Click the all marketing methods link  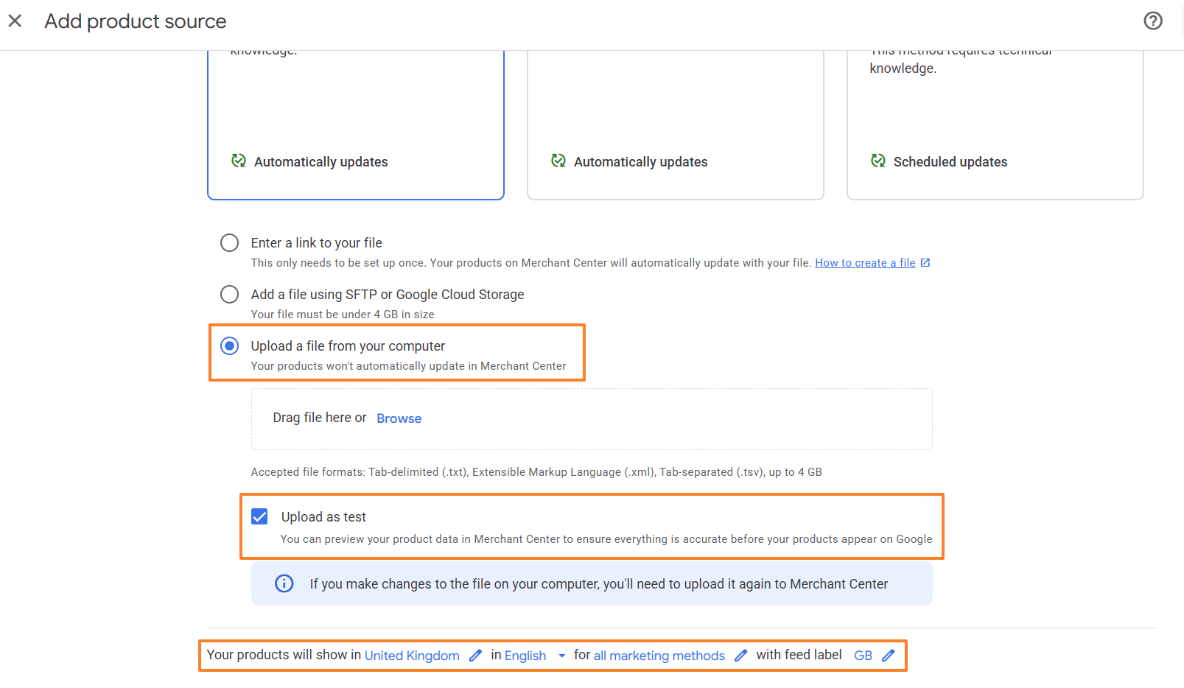[x=659, y=656]
